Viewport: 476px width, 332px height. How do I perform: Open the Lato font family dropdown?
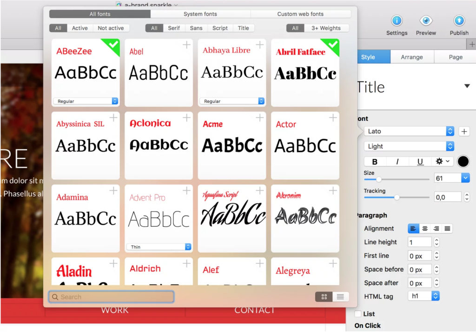pyautogui.click(x=409, y=132)
